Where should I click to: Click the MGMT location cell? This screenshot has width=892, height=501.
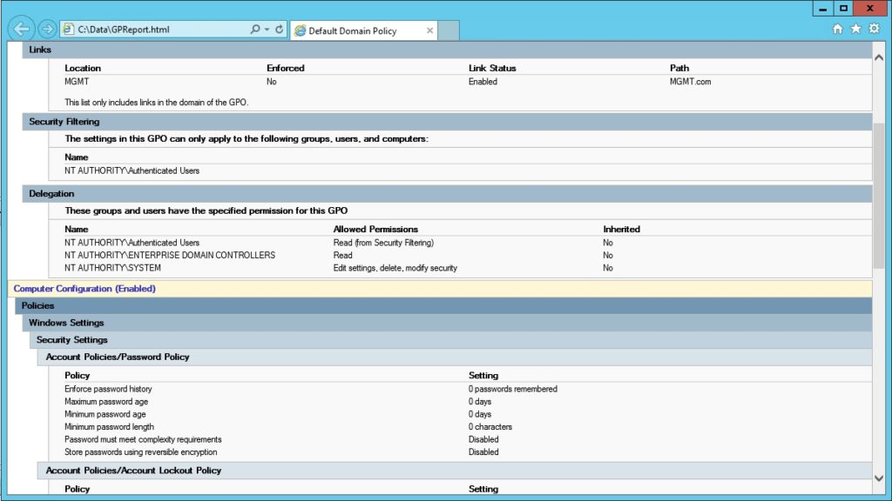click(77, 82)
